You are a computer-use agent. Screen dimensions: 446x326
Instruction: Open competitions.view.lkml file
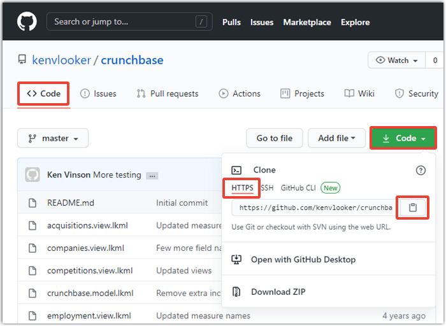tap(90, 271)
